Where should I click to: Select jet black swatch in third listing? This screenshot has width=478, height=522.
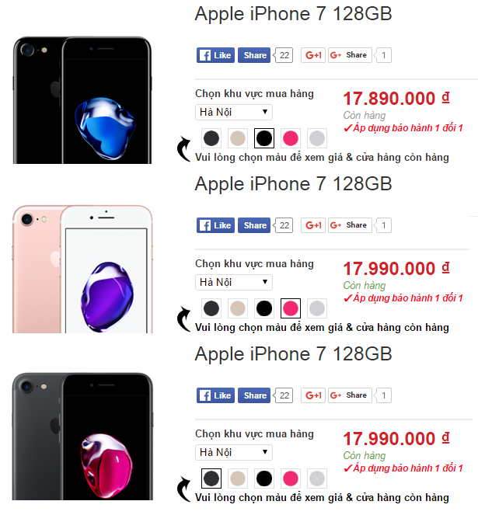point(264,478)
